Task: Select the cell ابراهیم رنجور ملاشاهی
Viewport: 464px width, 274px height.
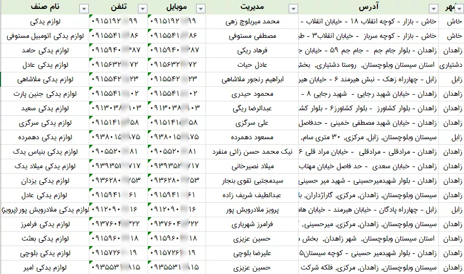Action: click(x=252, y=80)
